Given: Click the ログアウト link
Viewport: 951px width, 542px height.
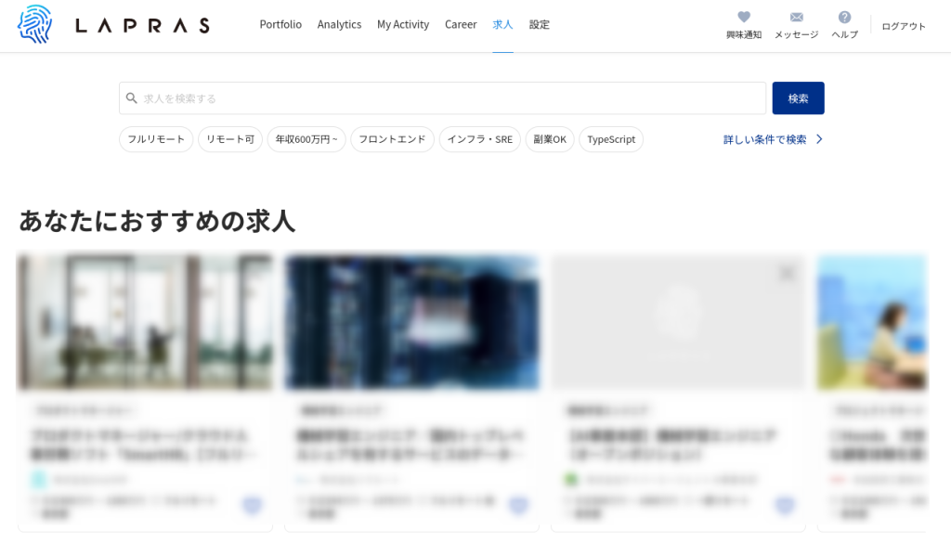Looking at the screenshot, I should 904,26.
